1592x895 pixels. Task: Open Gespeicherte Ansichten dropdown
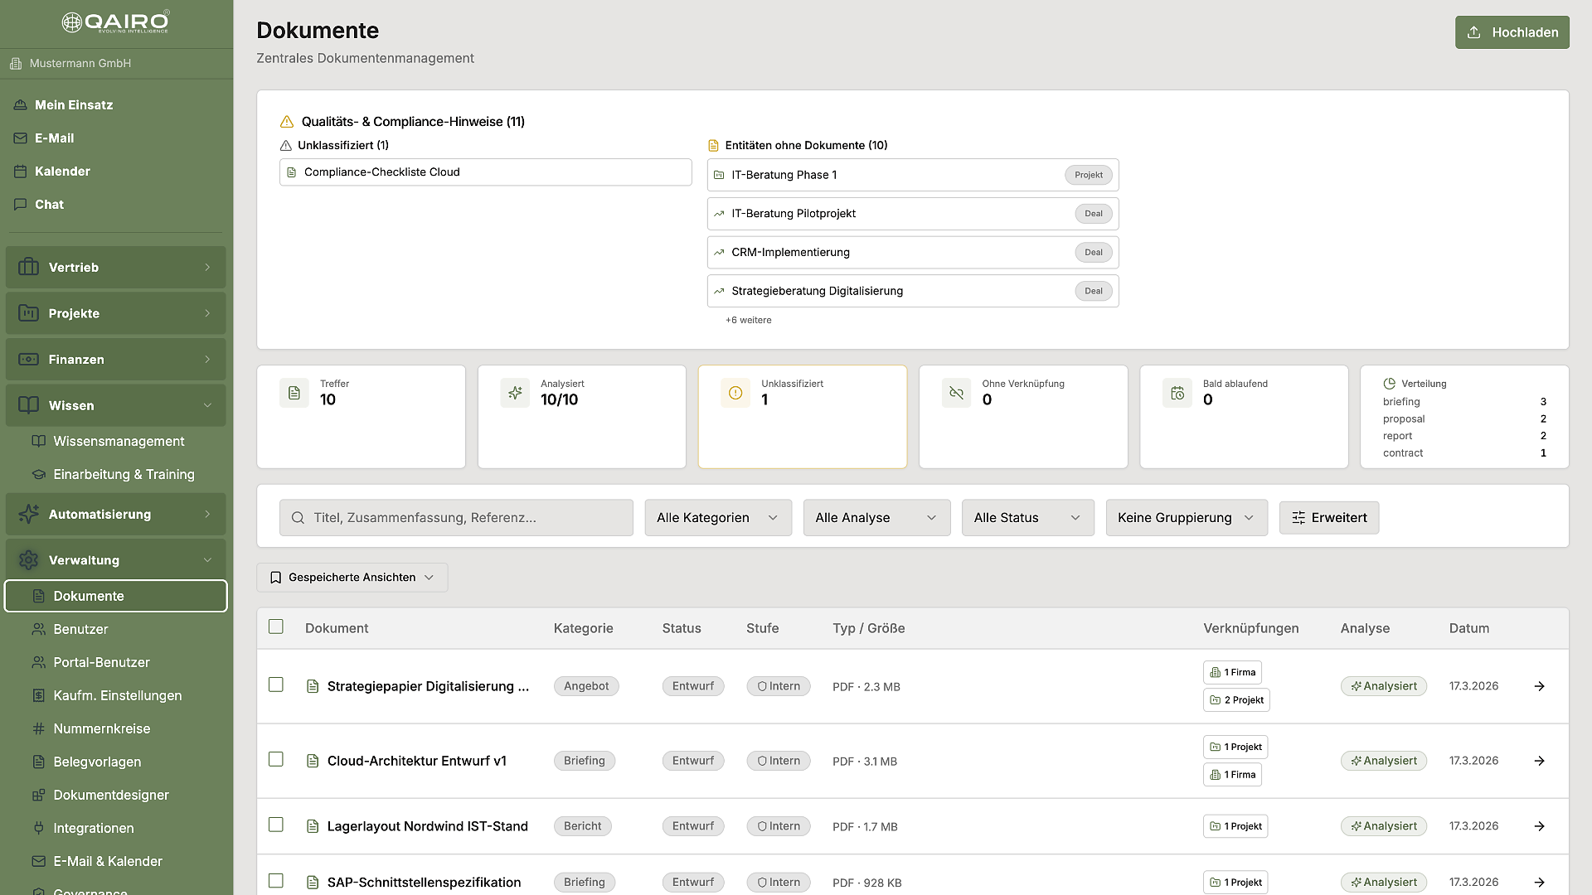(352, 578)
